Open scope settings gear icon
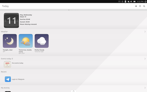Image resolution: width=147 pixels, height=92 pixels. tap(140, 6)
